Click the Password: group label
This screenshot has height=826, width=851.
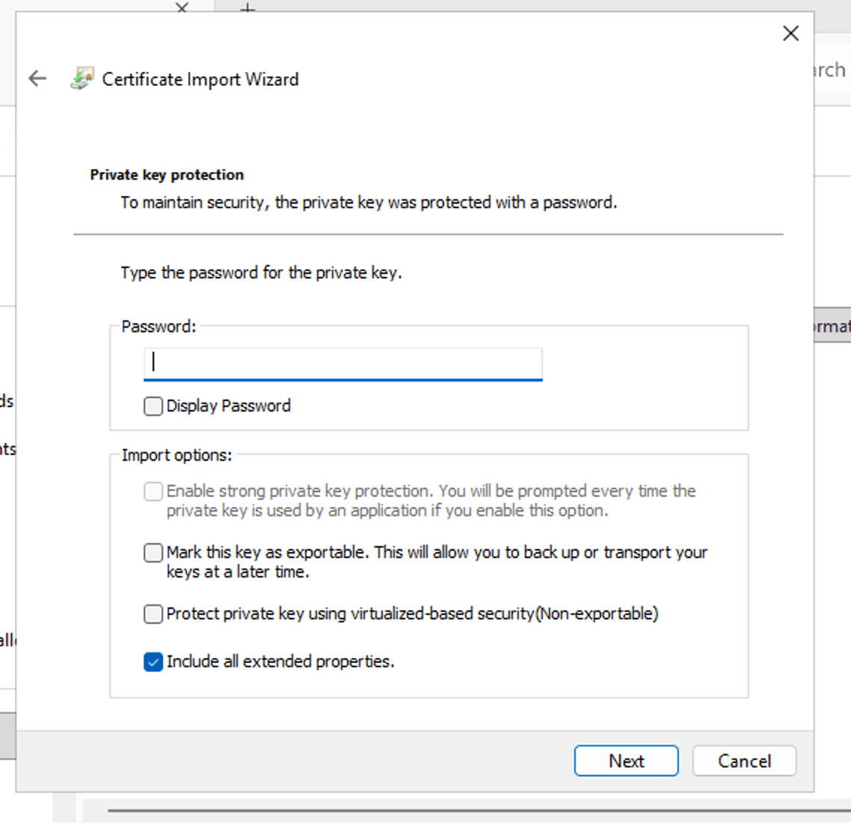click(159, 327)
